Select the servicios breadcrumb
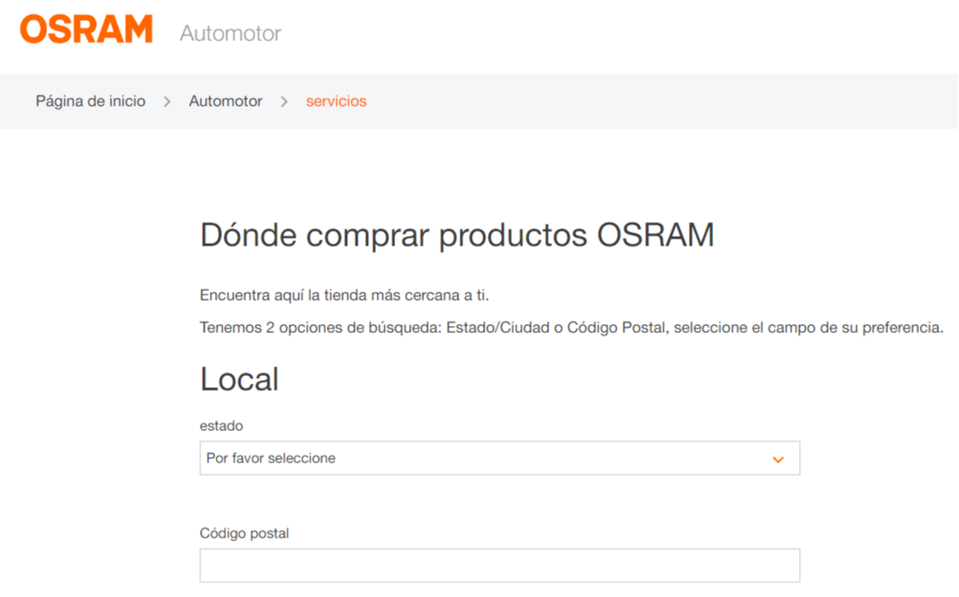Viewport: 959px width, 597px height. (x=336, y=101)
